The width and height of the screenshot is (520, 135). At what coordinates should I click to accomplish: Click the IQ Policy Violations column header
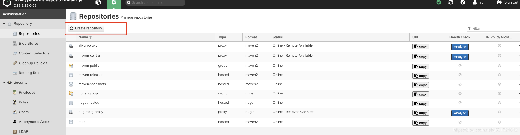[499, 37]
